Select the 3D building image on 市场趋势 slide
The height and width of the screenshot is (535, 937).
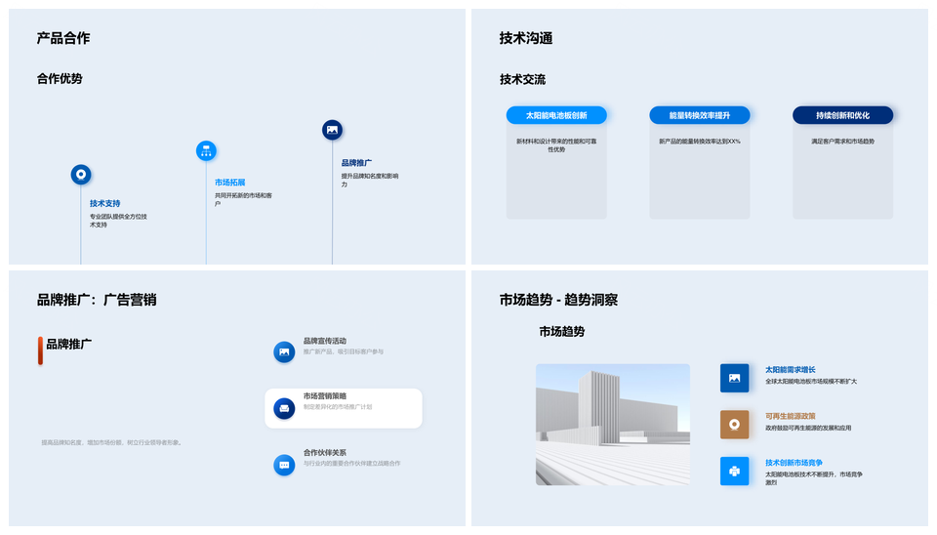coord(612,425)
